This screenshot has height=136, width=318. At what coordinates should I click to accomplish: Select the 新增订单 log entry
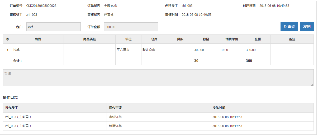[x=115, y=126]
